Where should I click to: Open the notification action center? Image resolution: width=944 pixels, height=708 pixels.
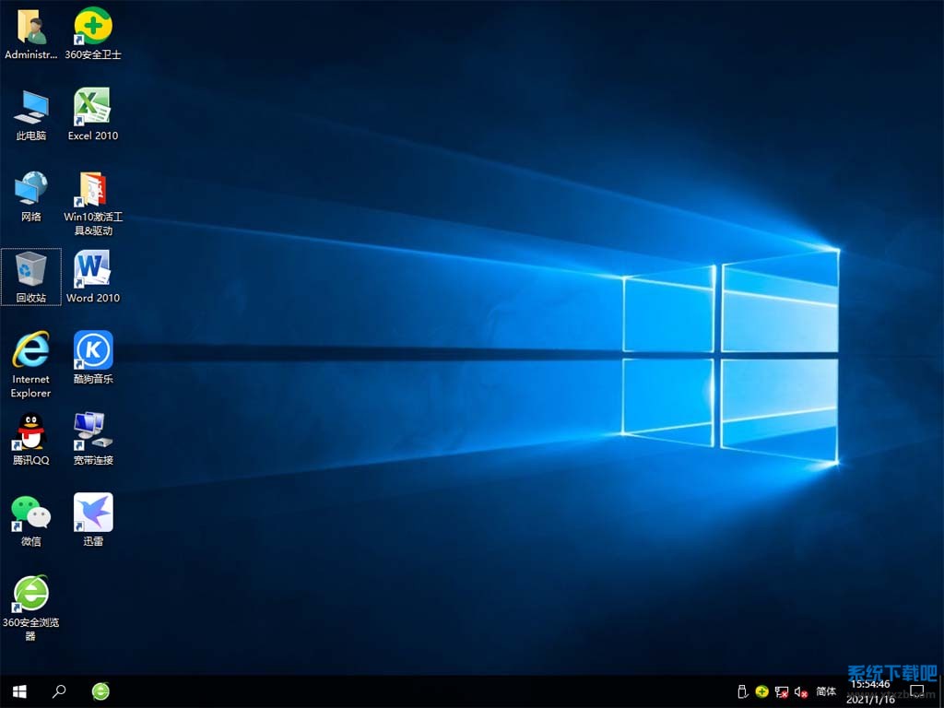coord(916,691)
